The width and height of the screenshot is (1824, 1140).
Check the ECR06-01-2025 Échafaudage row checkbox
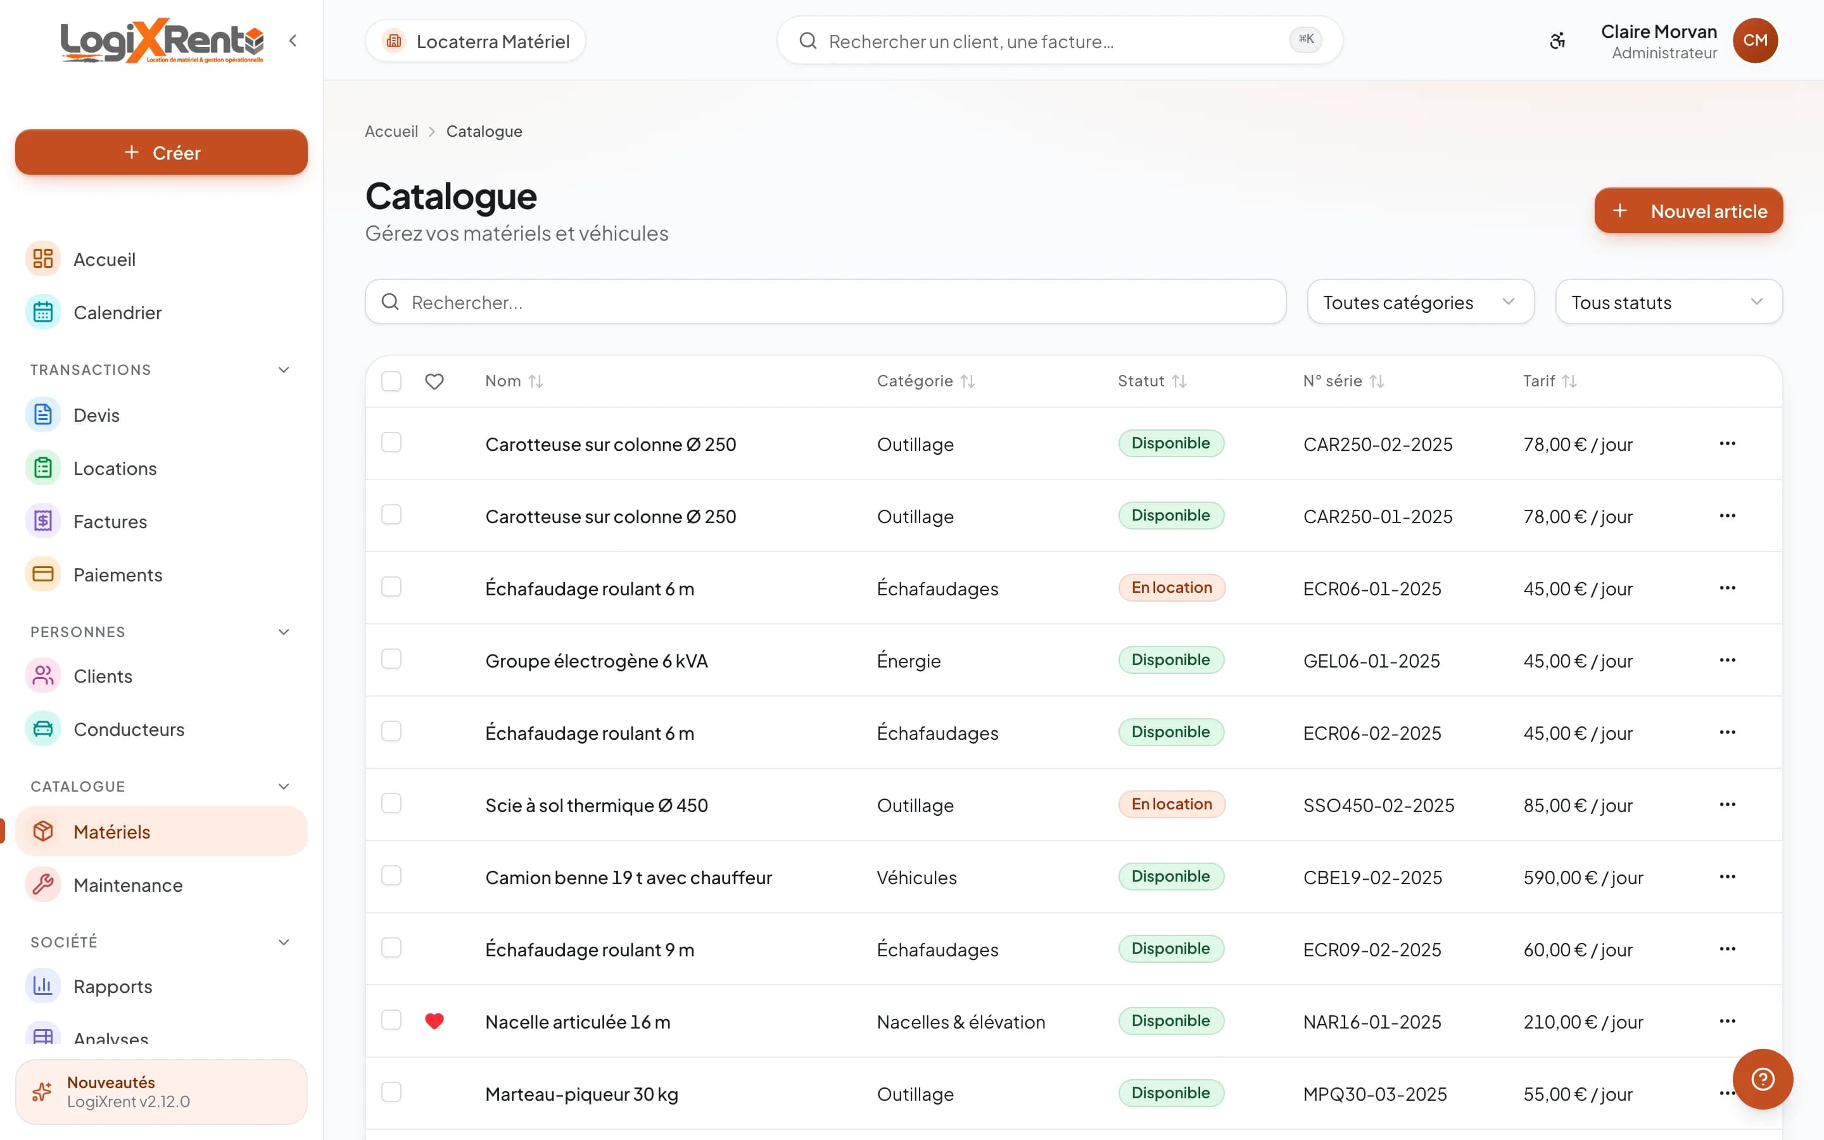391,587
